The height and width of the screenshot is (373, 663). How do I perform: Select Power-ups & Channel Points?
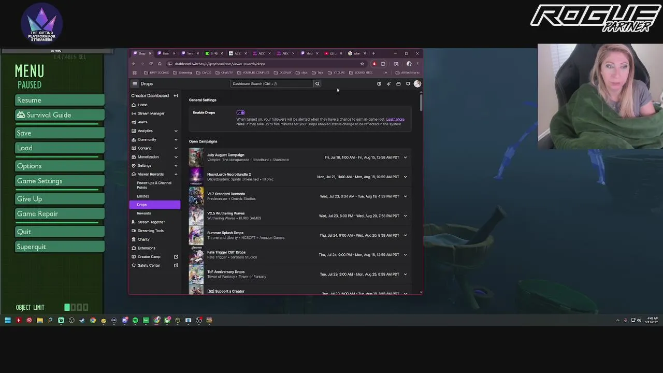[155, 185]
